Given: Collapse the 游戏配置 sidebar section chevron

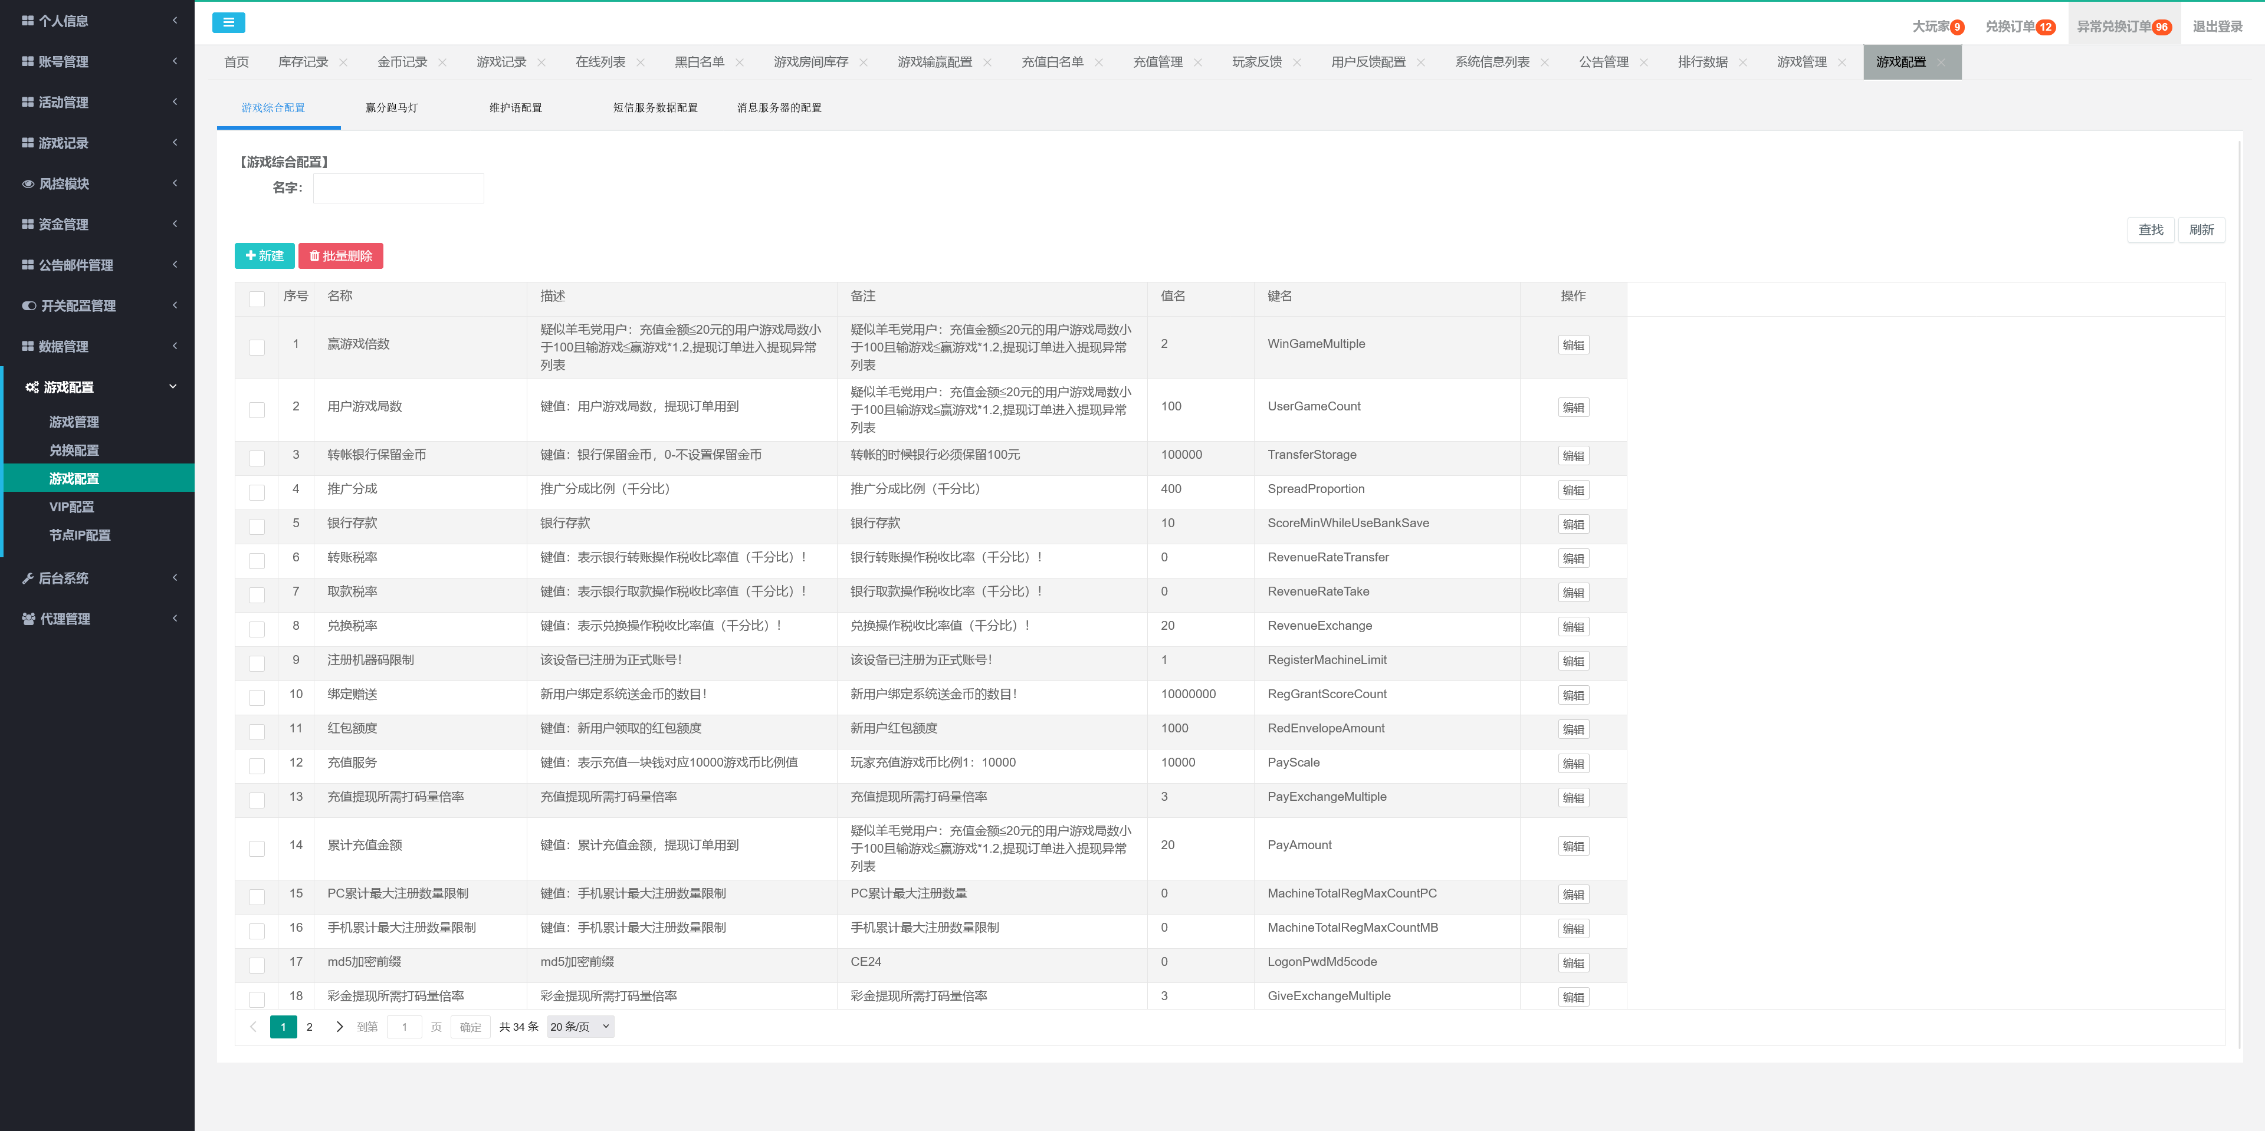Looking at the screenshot, I should pos(173,387).
